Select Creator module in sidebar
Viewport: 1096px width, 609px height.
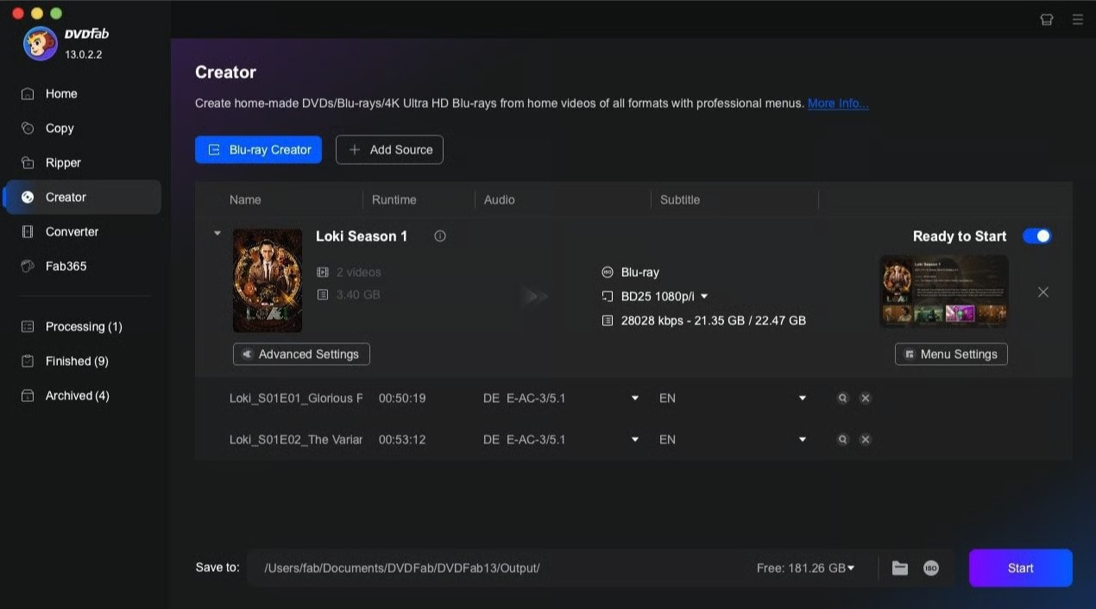(x=82, y=197)
